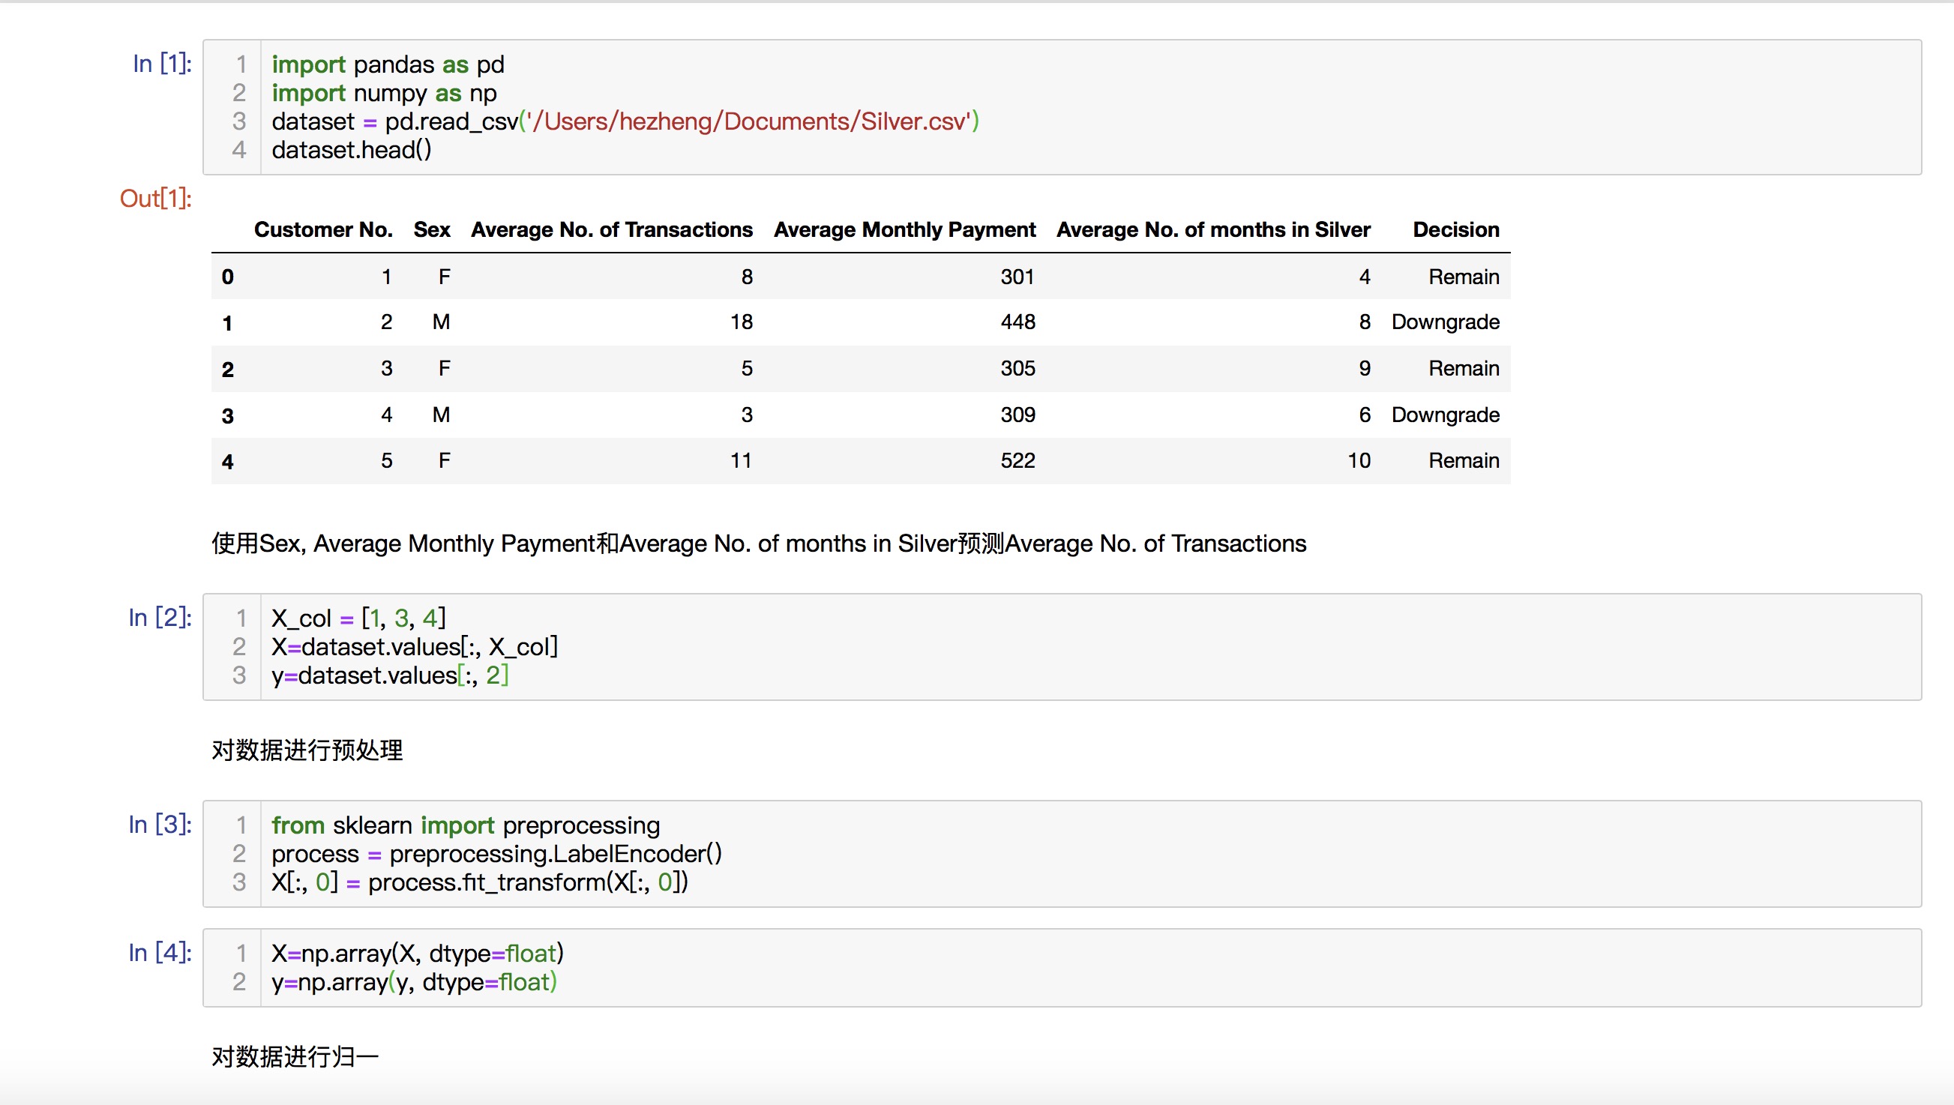1954x1105 pixels.
Task: Click the markdown text about predicting Transactions
Action: [x=759, y=544]
